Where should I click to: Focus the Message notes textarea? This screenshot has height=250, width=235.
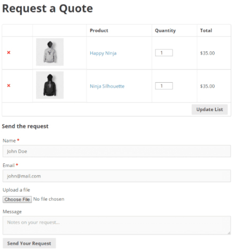coord(116,225)
